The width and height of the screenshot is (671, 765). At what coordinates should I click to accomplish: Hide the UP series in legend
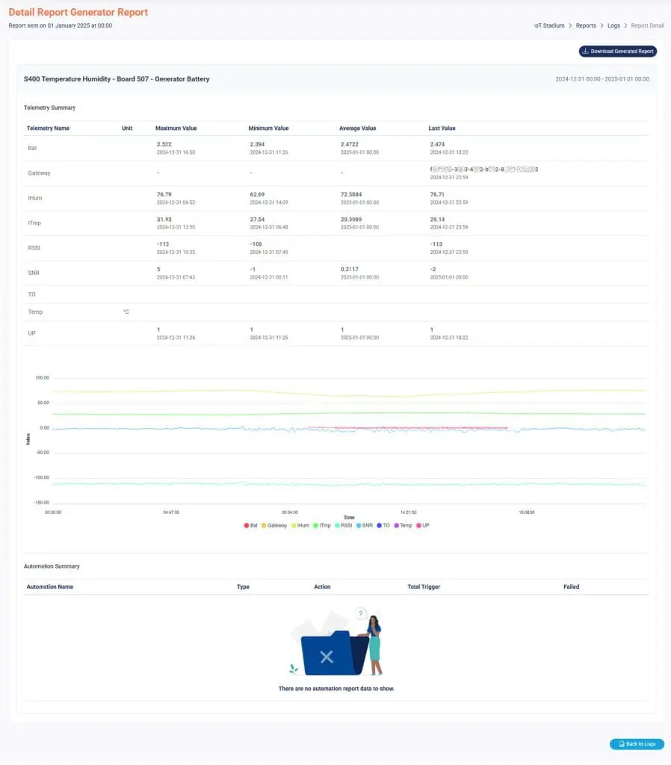click(422, 525)
